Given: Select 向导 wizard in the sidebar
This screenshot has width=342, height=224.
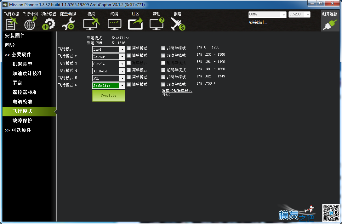Looking at the screenshot, I should [x=10, y=45].
